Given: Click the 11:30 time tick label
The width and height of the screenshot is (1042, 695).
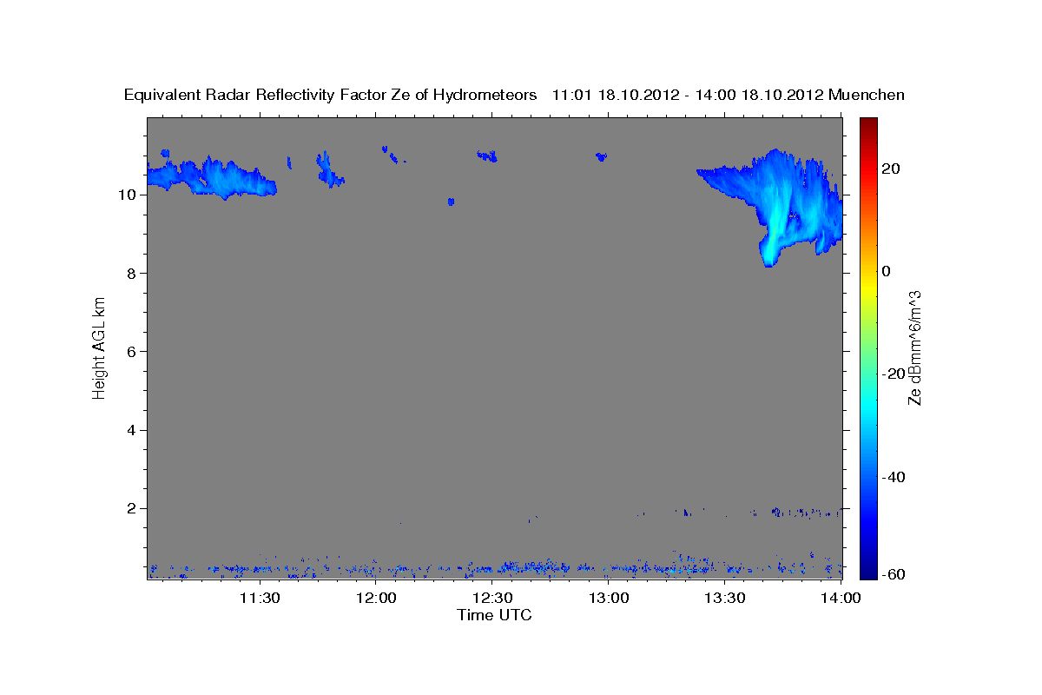Looking at the screenshot, I should point(260,598).
